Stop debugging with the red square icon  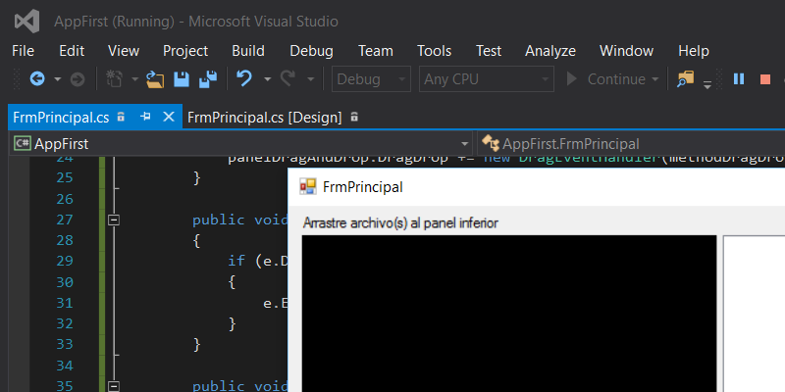(765, 79)
